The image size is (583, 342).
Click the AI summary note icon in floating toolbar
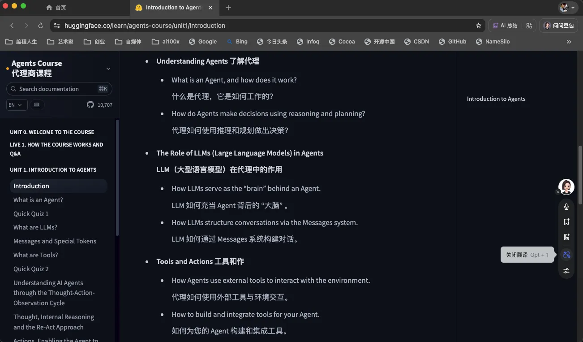pos(566,237)
